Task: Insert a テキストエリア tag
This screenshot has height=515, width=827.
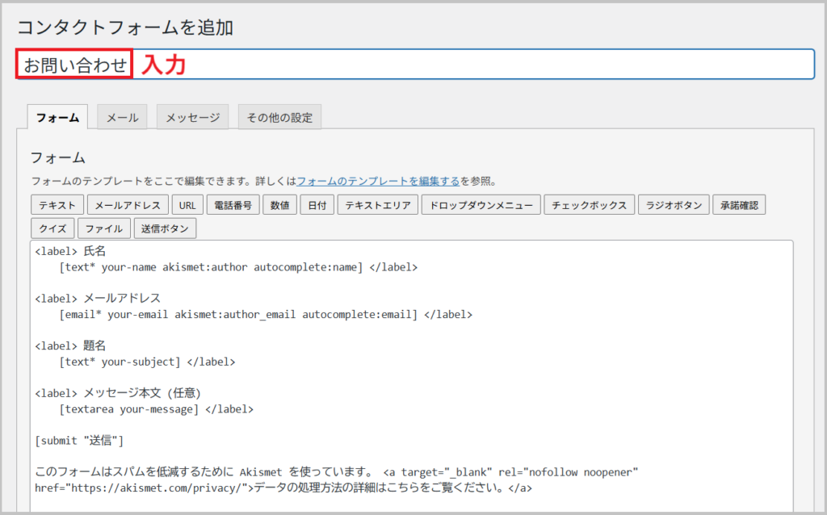Action: click(377, 205)
